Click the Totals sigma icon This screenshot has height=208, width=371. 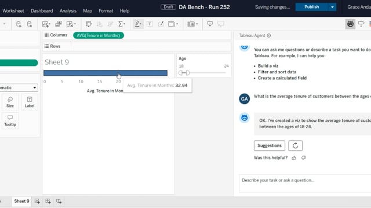[x=121, y=24]
